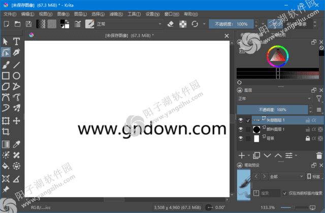Expand the arrow beside reload preset

[x=204, y=24]
